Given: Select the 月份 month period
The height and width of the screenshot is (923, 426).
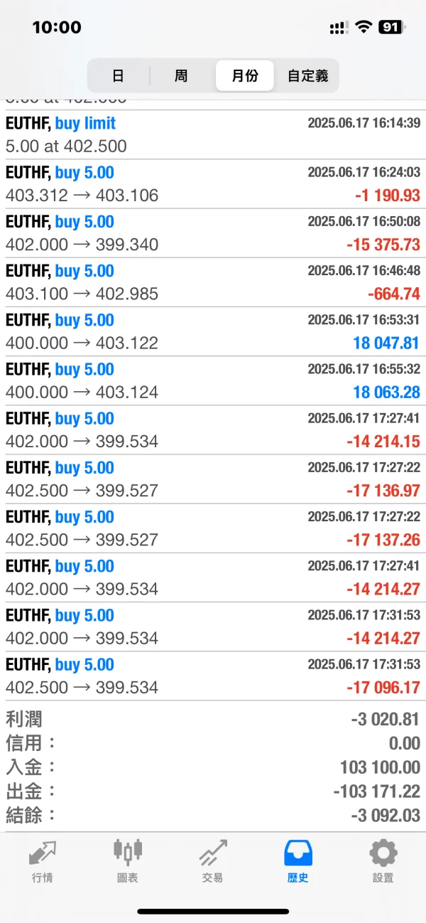Looking at the screenshot, I should pos(245,75).
